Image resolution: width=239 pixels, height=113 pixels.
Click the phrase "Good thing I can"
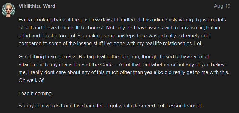pyautogui.click(x=37, y=57)
